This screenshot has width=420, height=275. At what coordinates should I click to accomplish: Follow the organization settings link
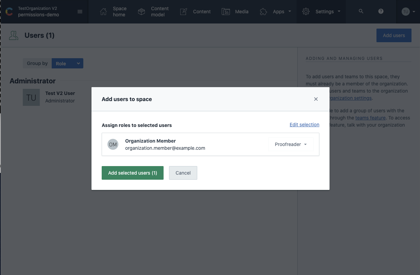click(x=351, y=98)
